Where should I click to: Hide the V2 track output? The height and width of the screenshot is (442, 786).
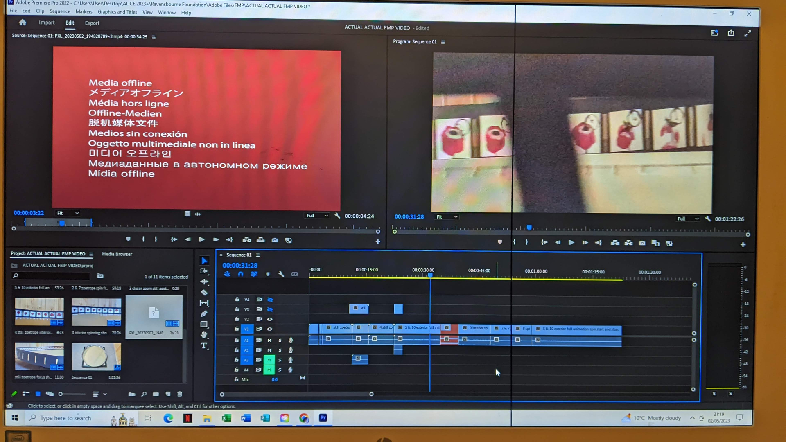pyautogui.click(x=270, y=319)
